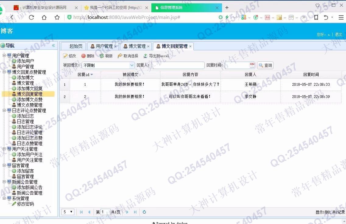This screenshot has height=224, width=346.
Task: Close the 博文管理 tab
Action: pos(148,46)
